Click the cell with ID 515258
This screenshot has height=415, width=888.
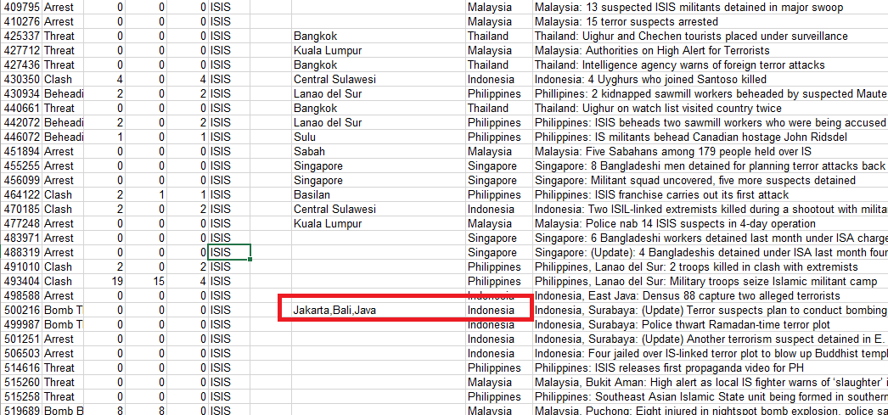point(21,397)
